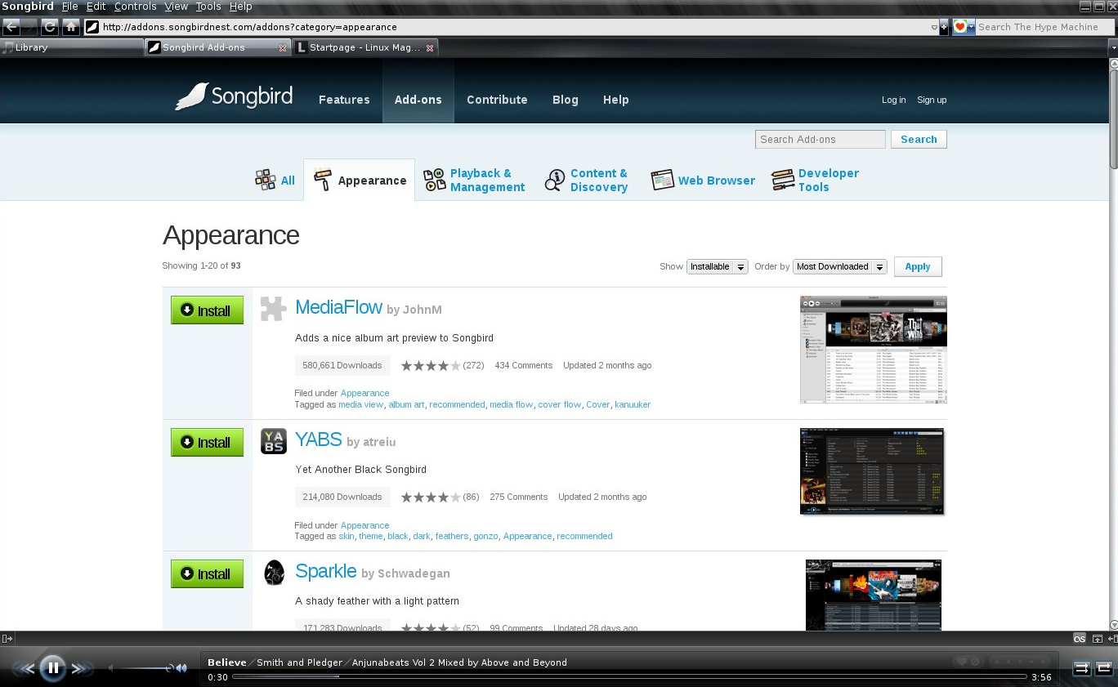
Task: Install the MediaFlow add-on
Action: 207,310
